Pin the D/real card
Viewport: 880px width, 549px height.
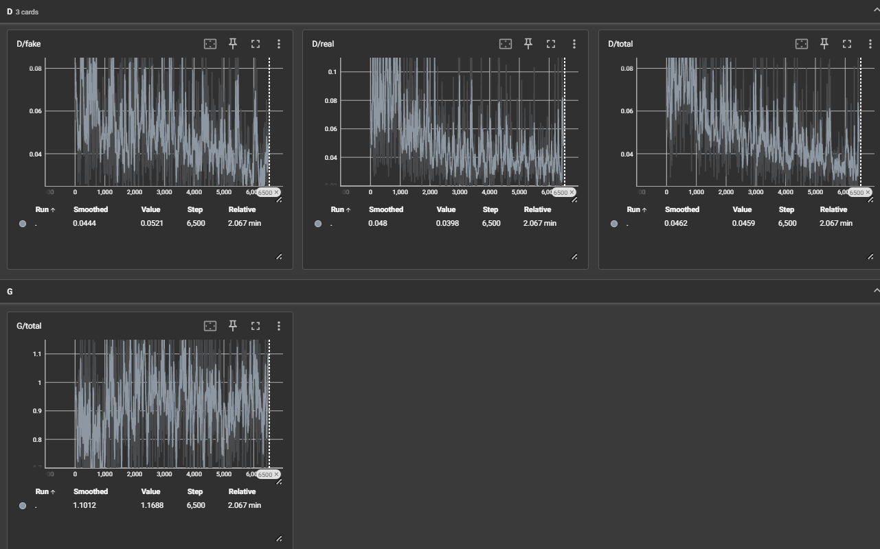point(528,44)
